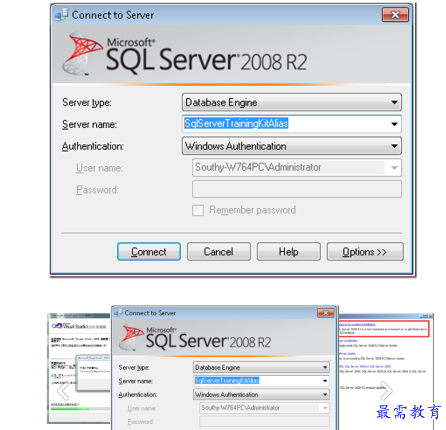Expand User name dropdown in small dialog
446x430 pixels.
coord(325,408)
